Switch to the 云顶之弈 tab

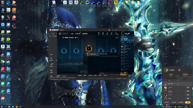78,34
